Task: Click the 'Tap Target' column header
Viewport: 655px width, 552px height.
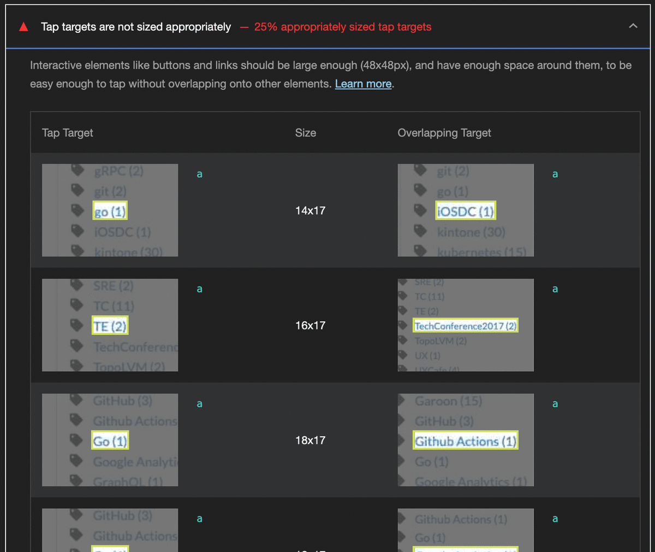Action: (68, 133)
